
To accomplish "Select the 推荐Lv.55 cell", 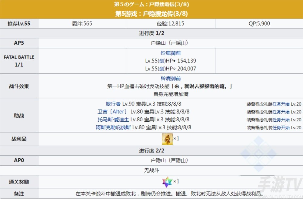I will [19, 24].
